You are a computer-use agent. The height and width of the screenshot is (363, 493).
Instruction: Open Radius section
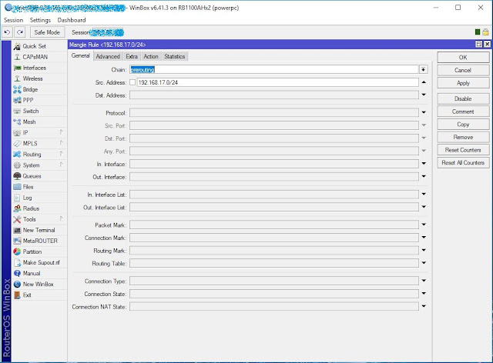coord(39,208)
